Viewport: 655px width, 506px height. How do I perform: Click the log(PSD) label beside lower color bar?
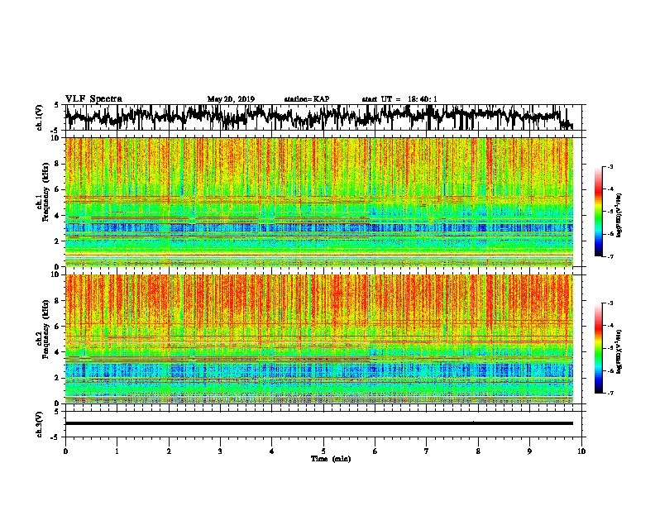click(619, 352)
